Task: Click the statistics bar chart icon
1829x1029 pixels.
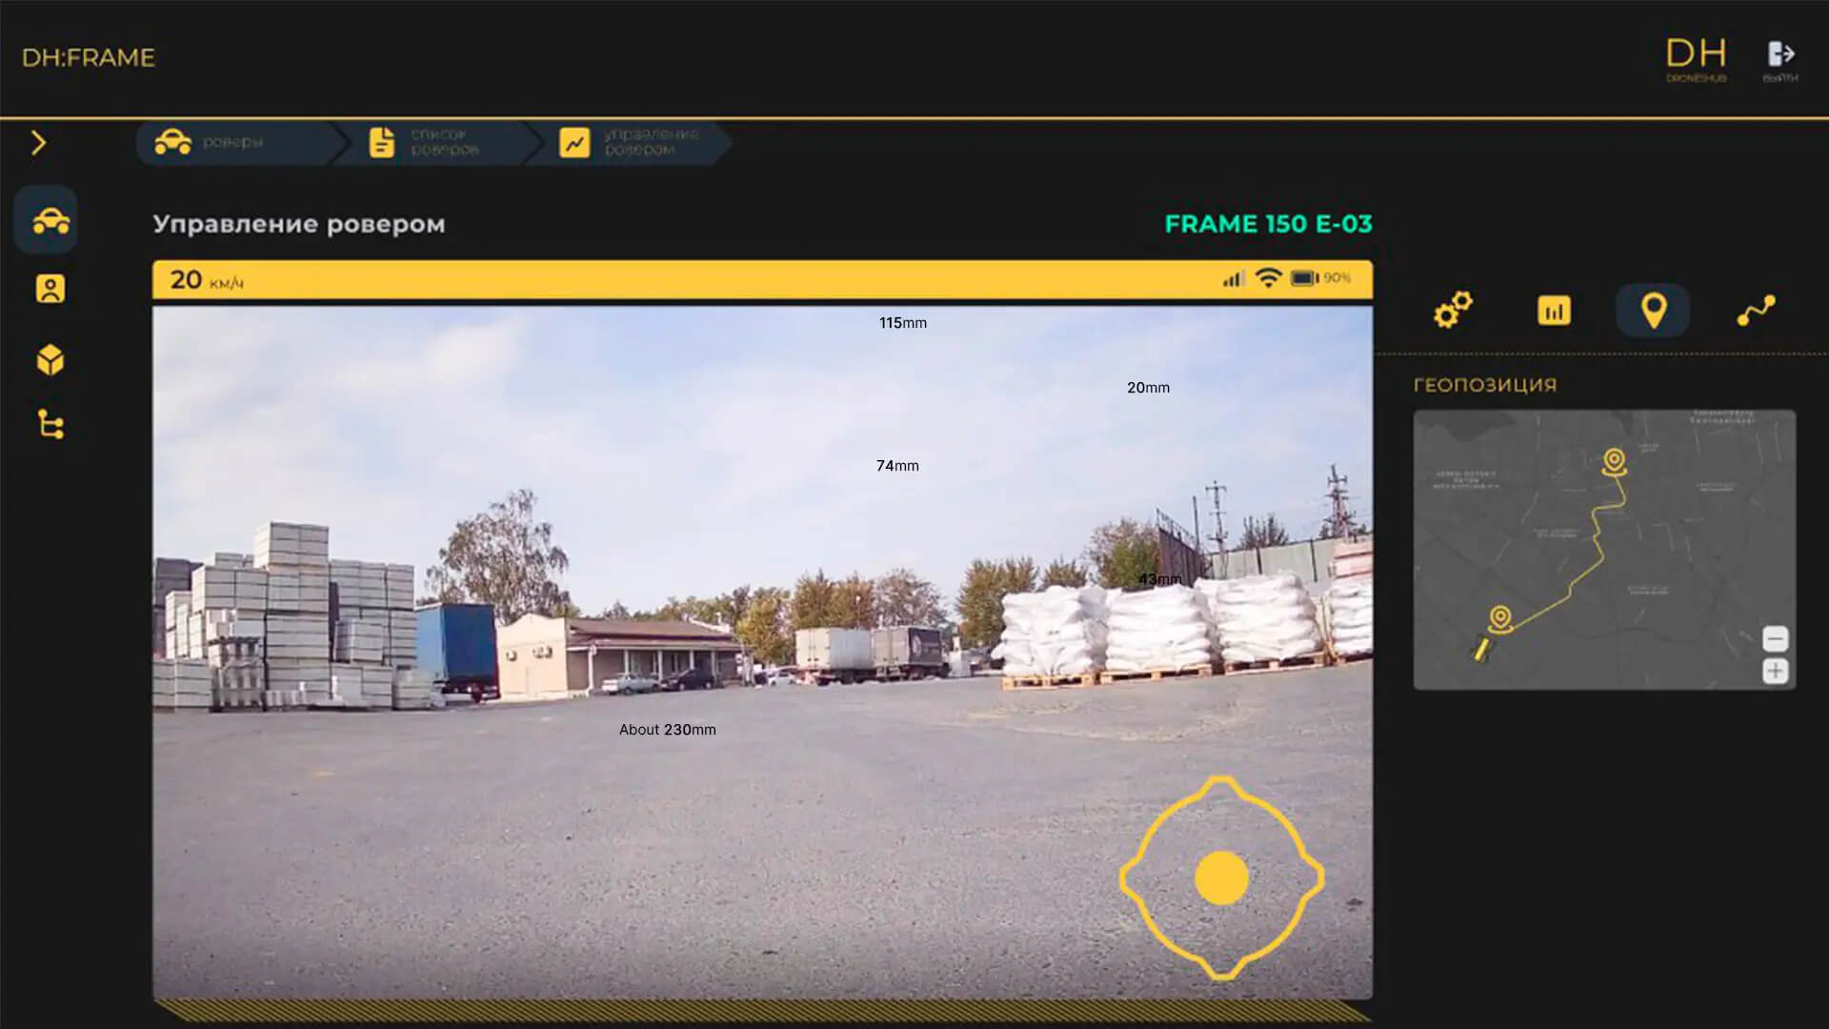Action: (x=1556, y=312)
